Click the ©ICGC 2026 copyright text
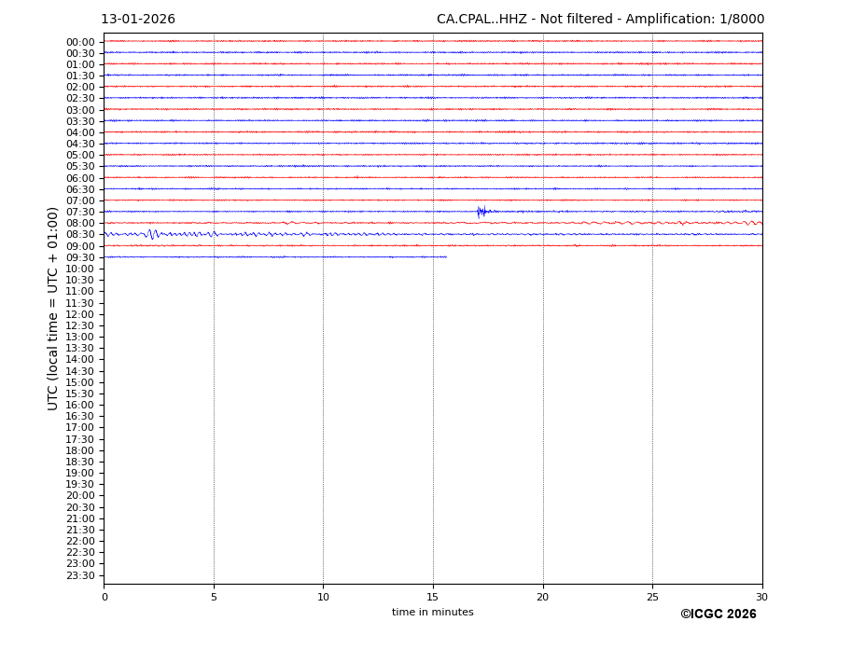The height and width of the screenshot is (649, 865). coord(718,614)
